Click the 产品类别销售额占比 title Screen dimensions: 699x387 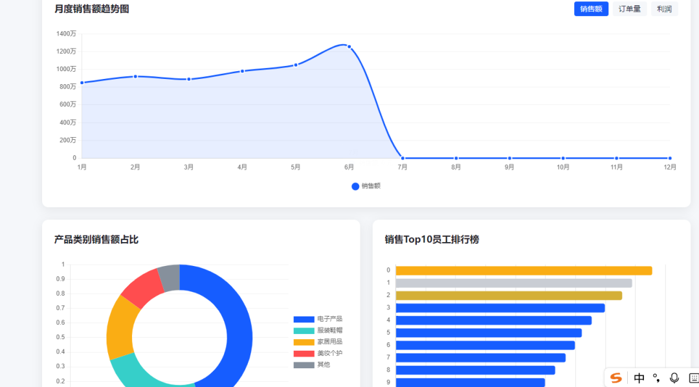96,240
